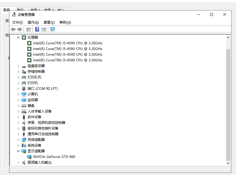Click the scrollbar down arrow
The height and width of the screenshot is (175, 236).
228,163
